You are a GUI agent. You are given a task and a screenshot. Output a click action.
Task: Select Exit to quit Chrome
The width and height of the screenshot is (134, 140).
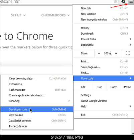click(103, 115)
